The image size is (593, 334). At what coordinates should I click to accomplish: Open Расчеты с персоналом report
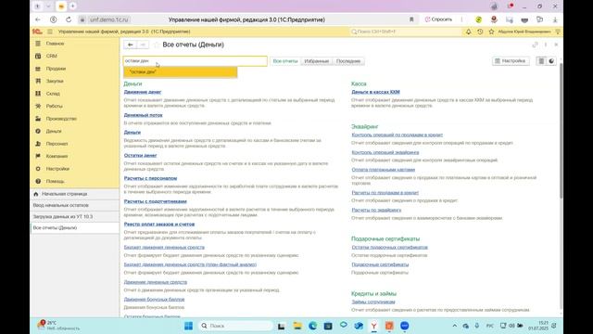[150, 178]
